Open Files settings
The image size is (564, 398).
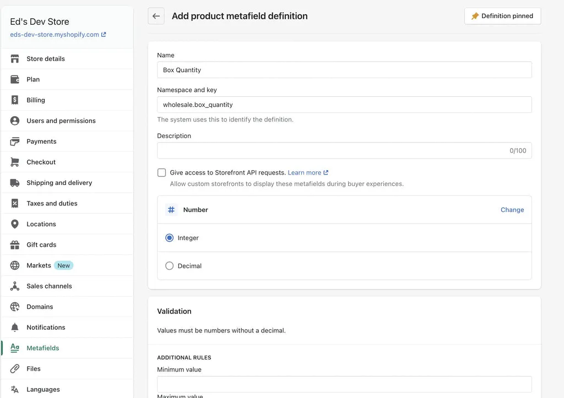pyautogui.click(x=67, y=369)
